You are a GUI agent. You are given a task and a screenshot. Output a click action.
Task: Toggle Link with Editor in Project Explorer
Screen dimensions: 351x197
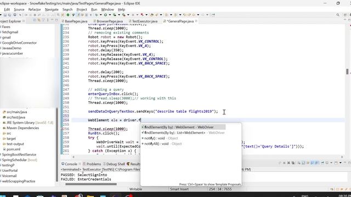(39, 20)
